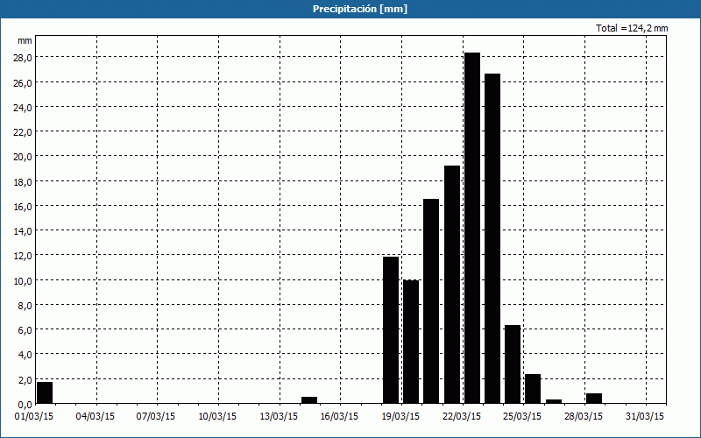This screenshot has width=701, height=438.
Task: Select the bar reaching about 19 mm
Action: click(452, 285)
